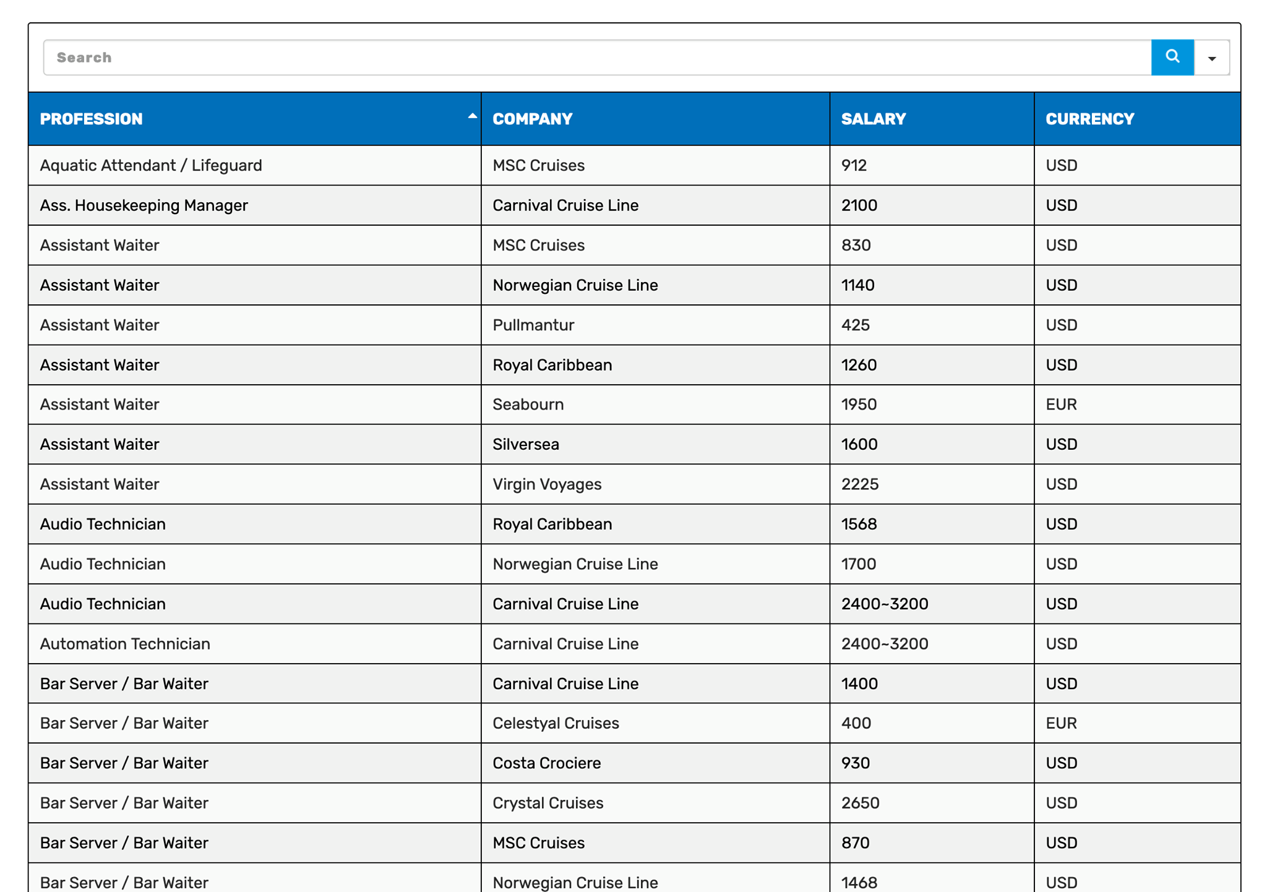Viewport: 1267px width, 892px height.
Task: Click the EUR currency cell for Seabourn
Action: click(1137, 405)
